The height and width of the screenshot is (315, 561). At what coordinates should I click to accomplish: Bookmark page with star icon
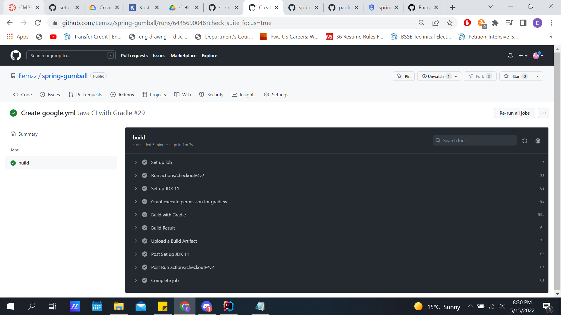pos(450,23)
